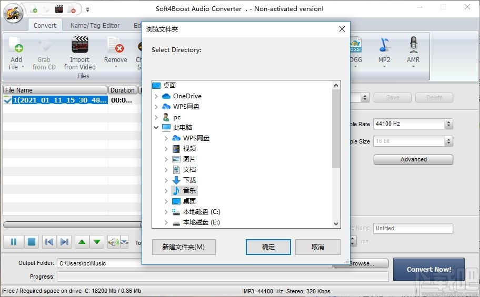
Task: Expand the OneDrive tree node
Action: (x=156, y=96)
